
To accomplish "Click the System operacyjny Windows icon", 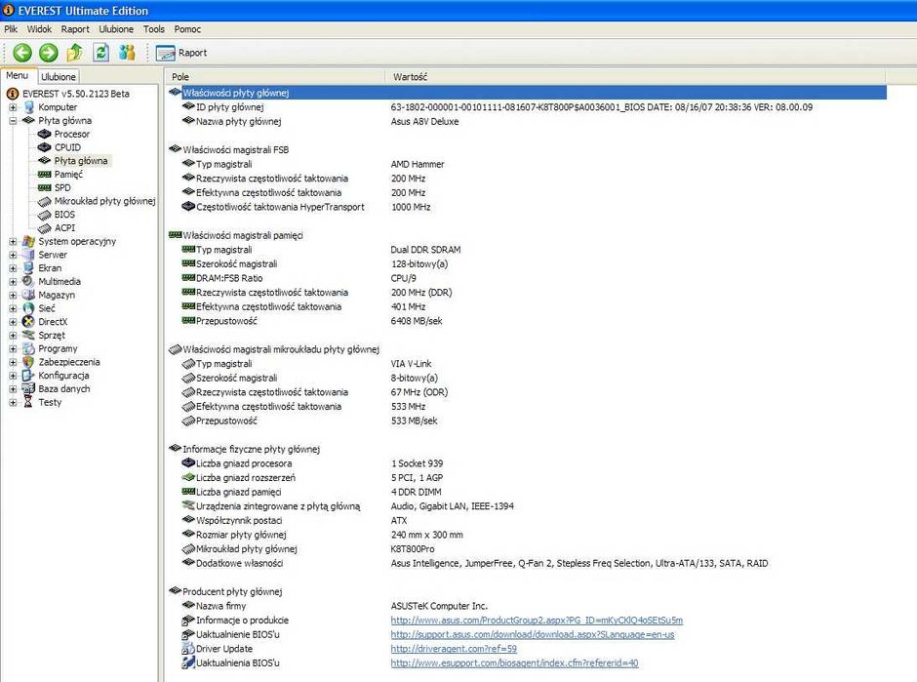I will point(28,241).
